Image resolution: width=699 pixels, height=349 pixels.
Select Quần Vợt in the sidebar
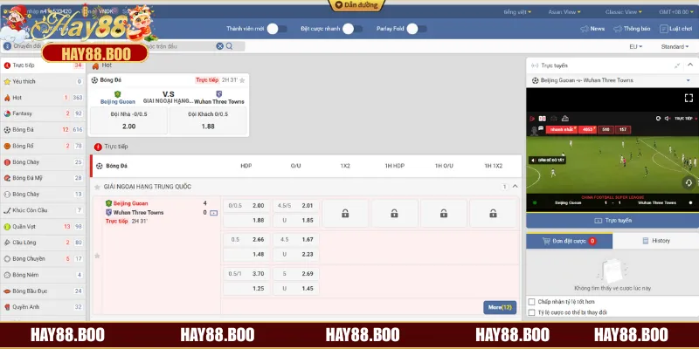[x=43, y=227]
